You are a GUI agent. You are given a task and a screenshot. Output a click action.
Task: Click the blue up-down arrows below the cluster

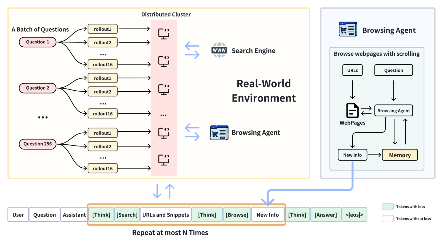pyautogui.click(x=163, y=191)
